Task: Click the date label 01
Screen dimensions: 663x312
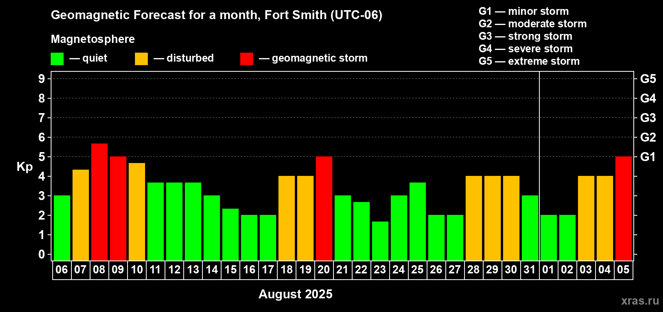Action: click(548, 269)
